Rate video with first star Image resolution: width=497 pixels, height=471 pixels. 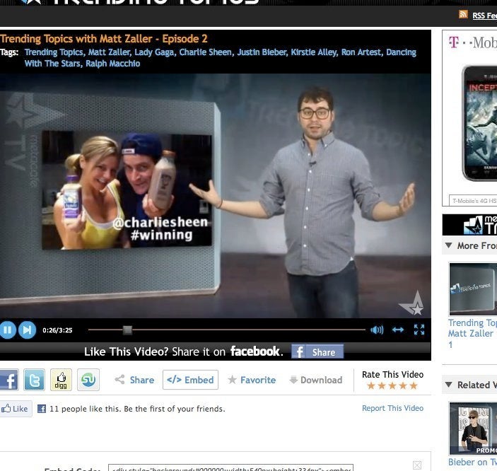click(x=371, y=385)
